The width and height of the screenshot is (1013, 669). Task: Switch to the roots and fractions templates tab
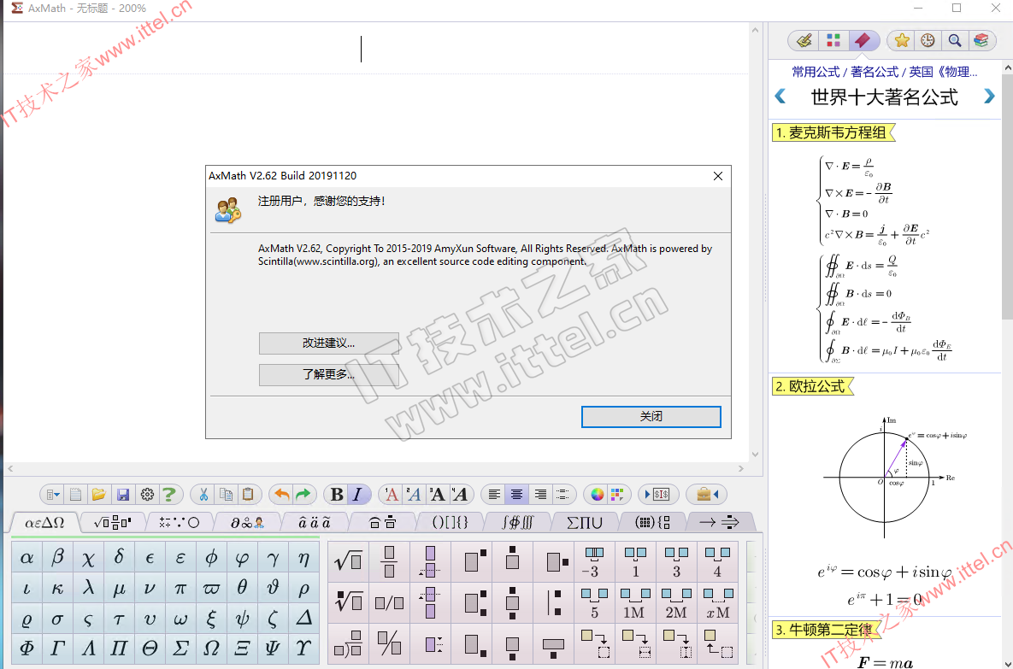tap(112, 522)
